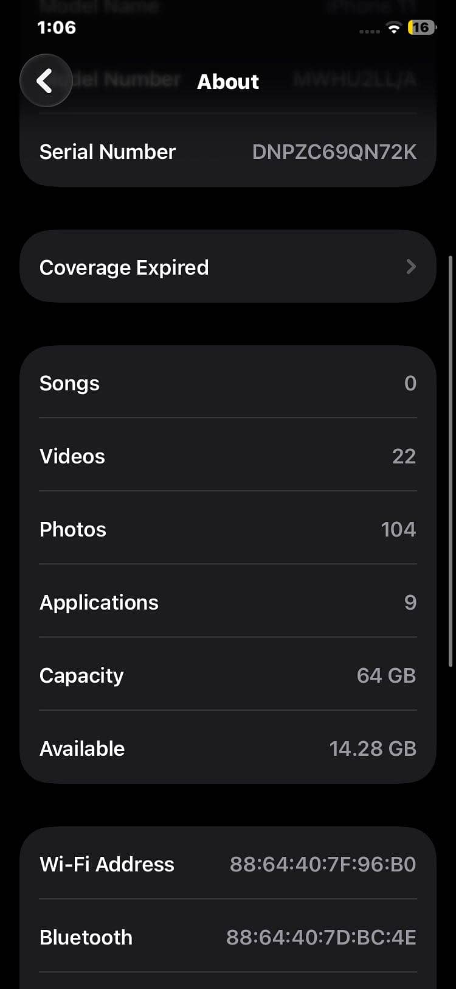The height and width of the screenshot is (989, 456).
Task: Tap the Wi-Fi Address value
Action: click(x=323, y=864)
